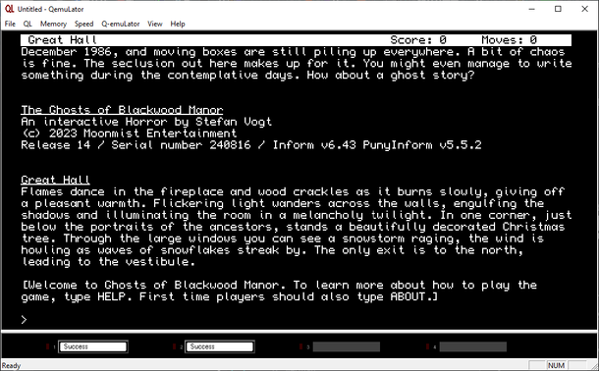599x371 pixels.
Task: Select microdrive slot 1 showing Success
Action: [x=93, y=346]
